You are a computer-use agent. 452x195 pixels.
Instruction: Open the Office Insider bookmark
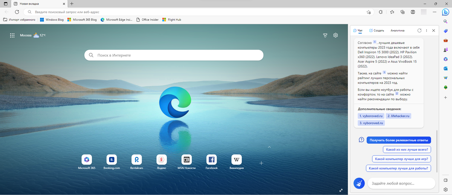148,19
